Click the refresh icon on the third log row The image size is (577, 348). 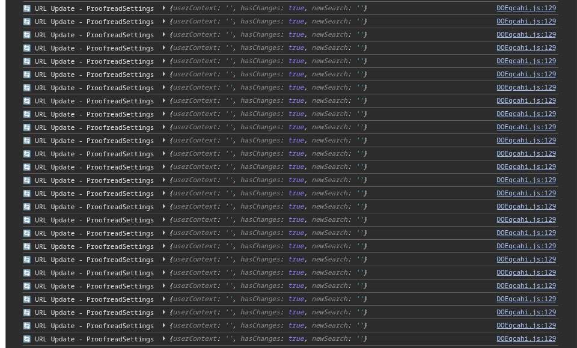coord(27,35)
